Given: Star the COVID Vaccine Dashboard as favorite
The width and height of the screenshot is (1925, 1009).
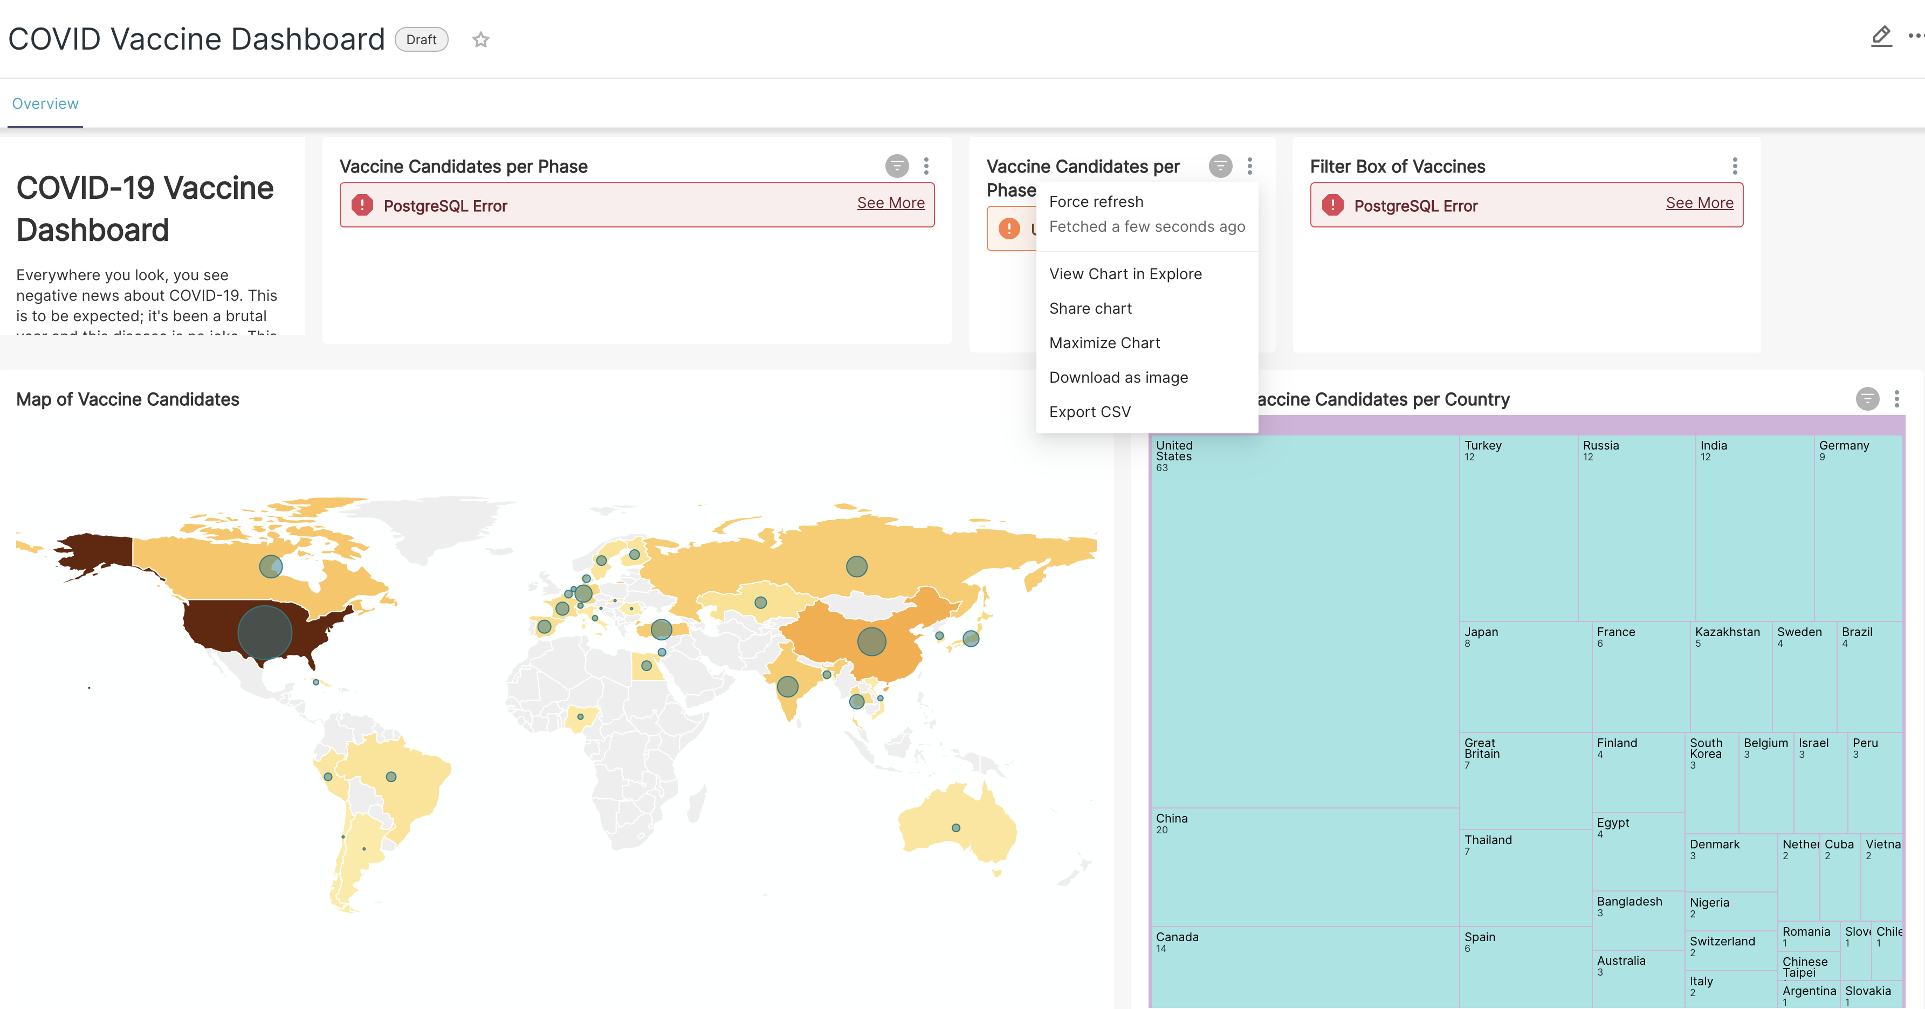Looking at the screenshot, I should 480,39.
